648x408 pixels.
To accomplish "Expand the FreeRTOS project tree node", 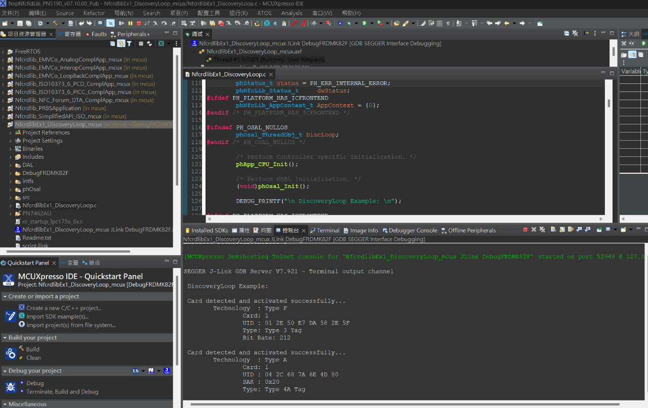I will tap(4, 52).
